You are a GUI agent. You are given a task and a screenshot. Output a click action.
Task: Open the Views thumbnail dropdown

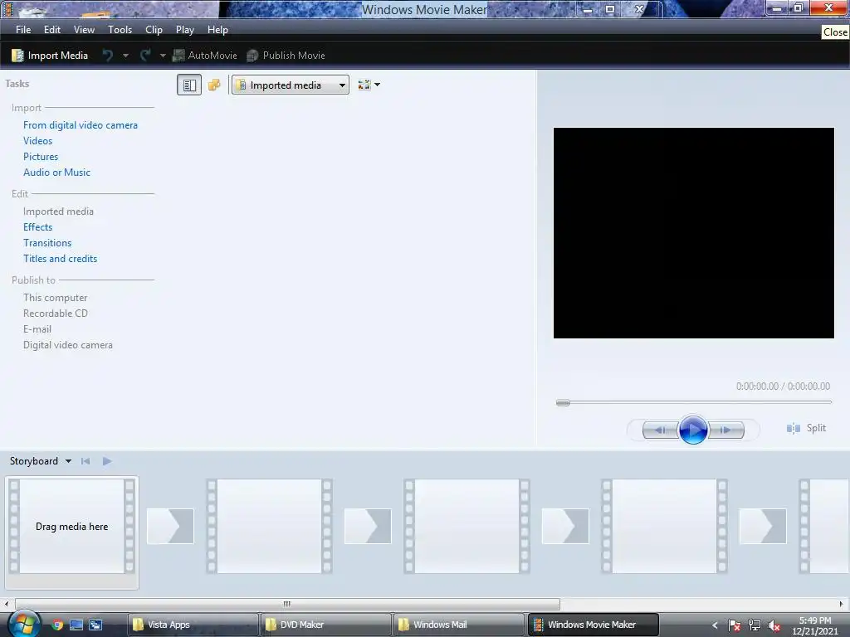pyautogui.click(x=369, y=85)
